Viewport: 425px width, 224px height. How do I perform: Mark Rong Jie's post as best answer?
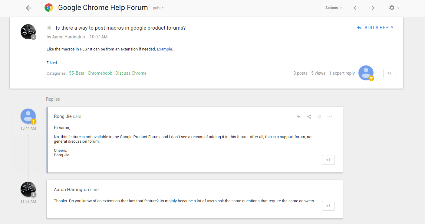coord(319,117)
